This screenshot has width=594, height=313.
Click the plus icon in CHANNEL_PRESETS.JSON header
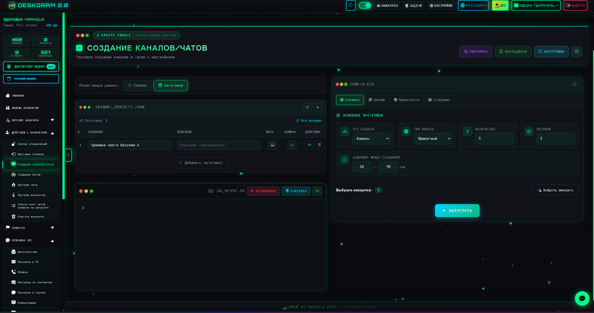tap(318, 107)
